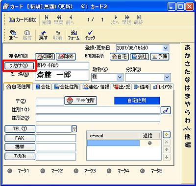Delete e-mail entry with X icon
196x186 pixels.
point(167,142)
